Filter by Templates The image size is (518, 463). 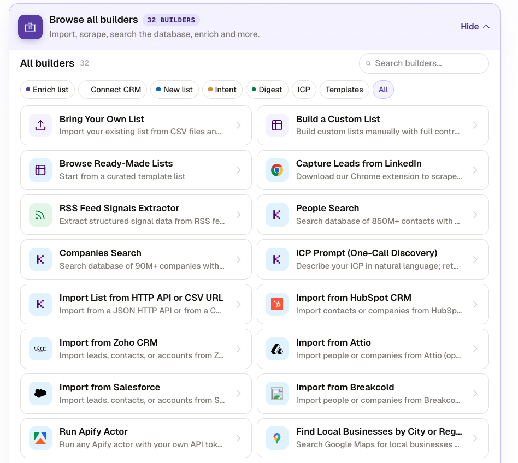(x=344, y=90)
